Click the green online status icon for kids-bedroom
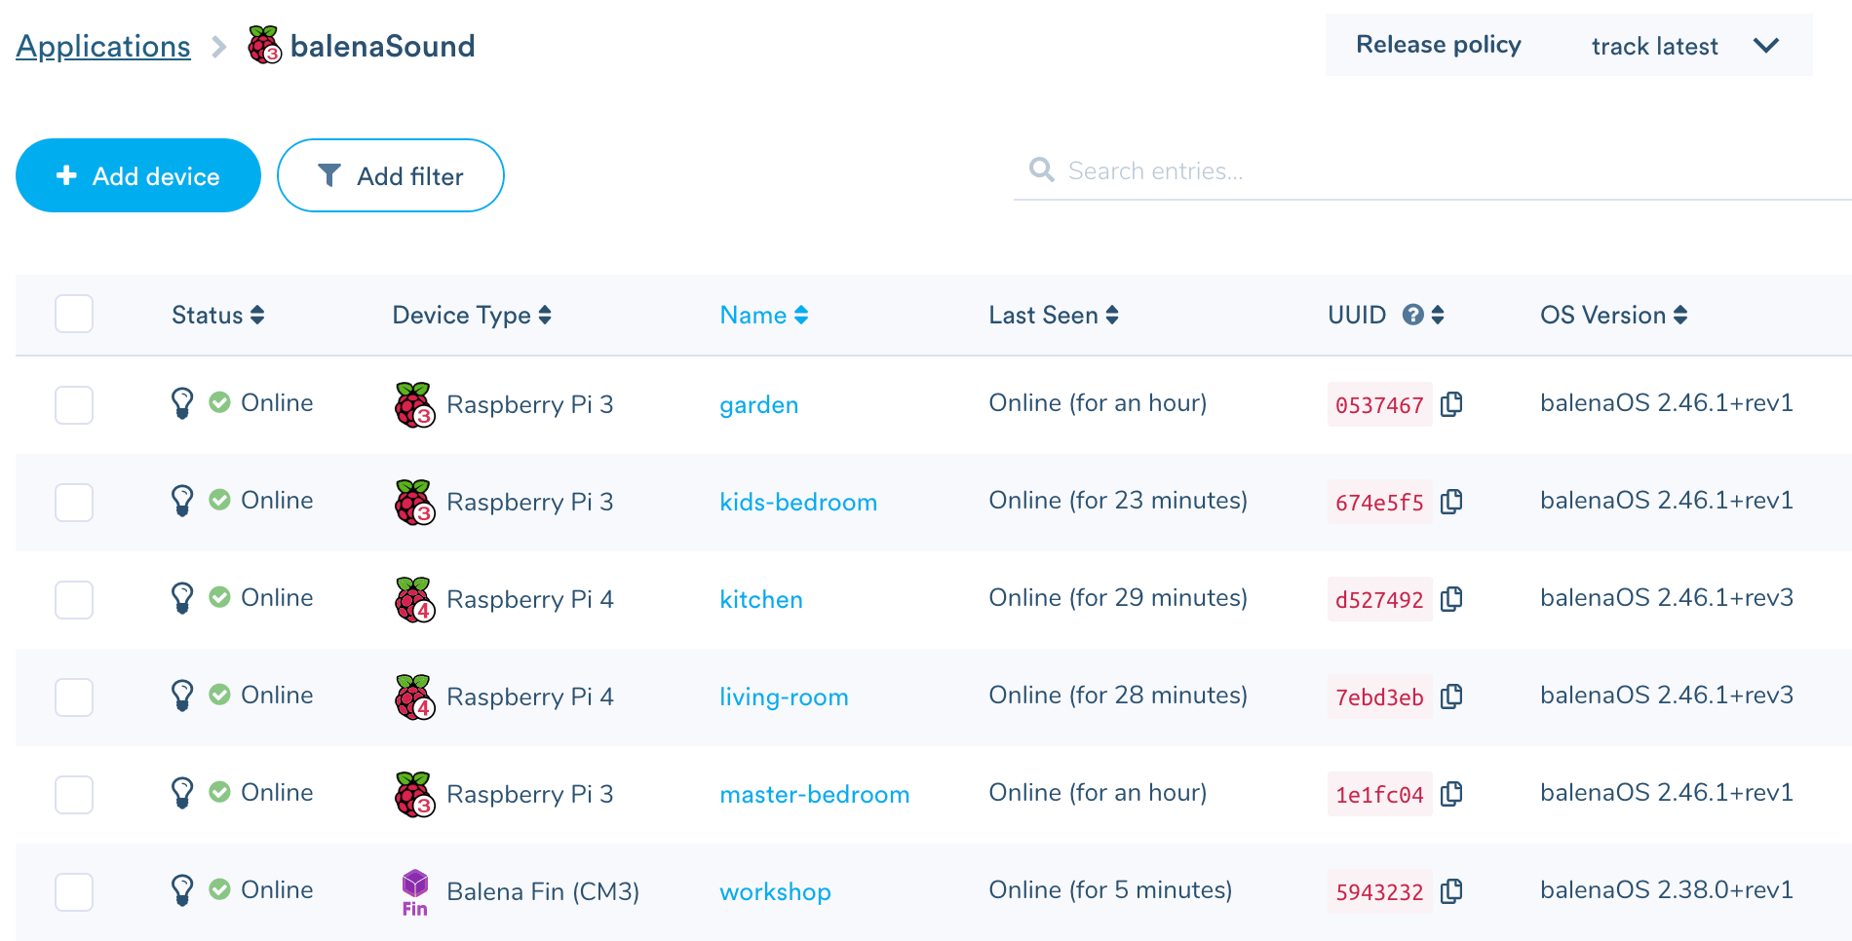The width and height of the screenshot is (1852, 941). point(218,500)
